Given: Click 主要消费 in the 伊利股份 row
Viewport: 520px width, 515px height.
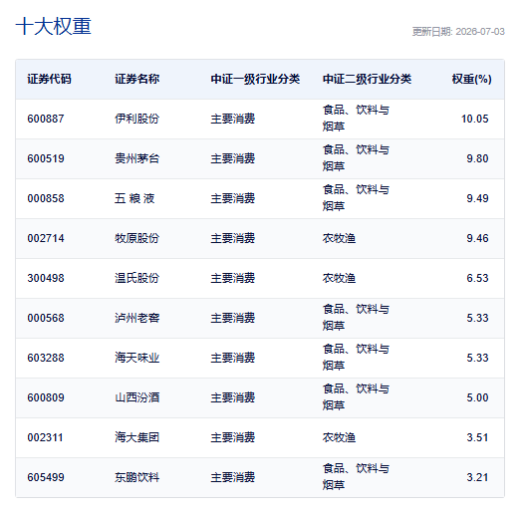Looking at the screenshot, I should pyautogui.click(x=233, y=119).
